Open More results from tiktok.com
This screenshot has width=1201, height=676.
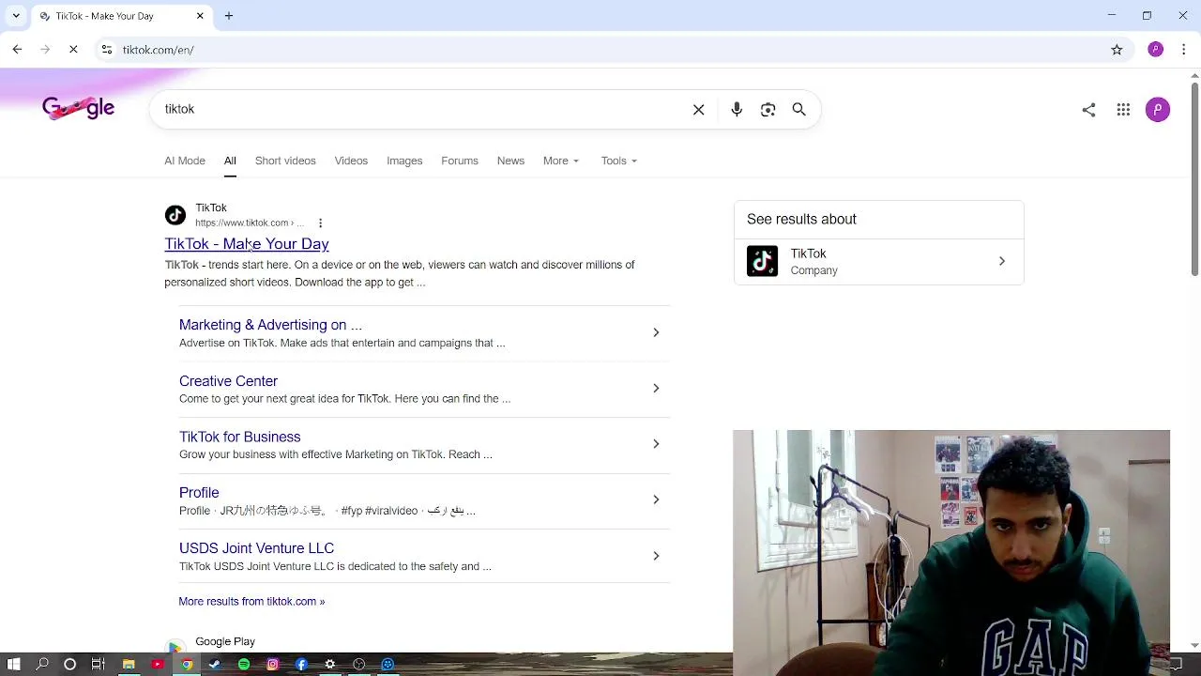[251, 601]
